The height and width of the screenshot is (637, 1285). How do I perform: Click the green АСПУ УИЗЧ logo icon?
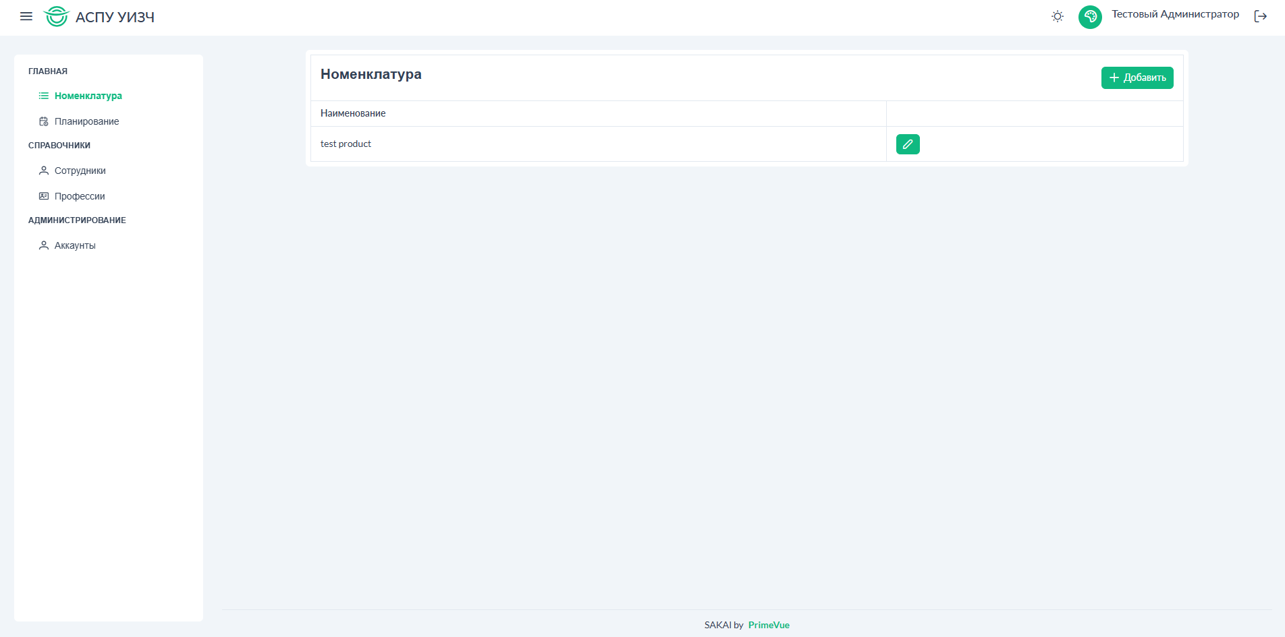[x=57, y=16]
